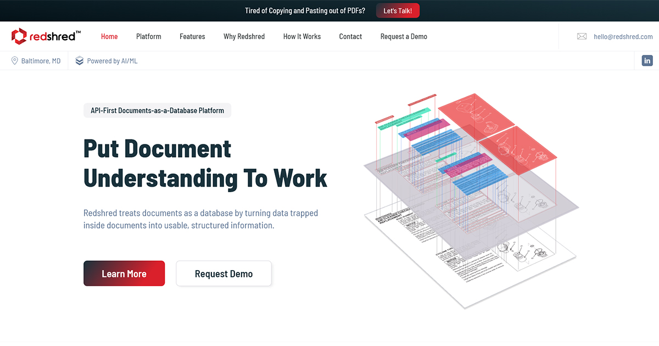Select Why Redshred in the navigation
659x346 pixels.
[244, 36]
